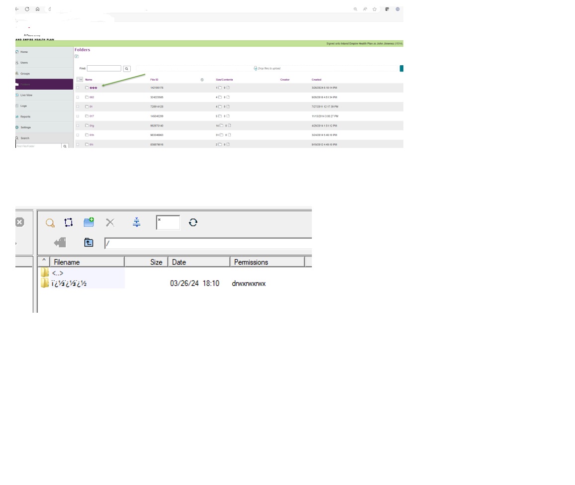
Task: Go to parent directory in FTP client
Action: click(x=89, y=242)
